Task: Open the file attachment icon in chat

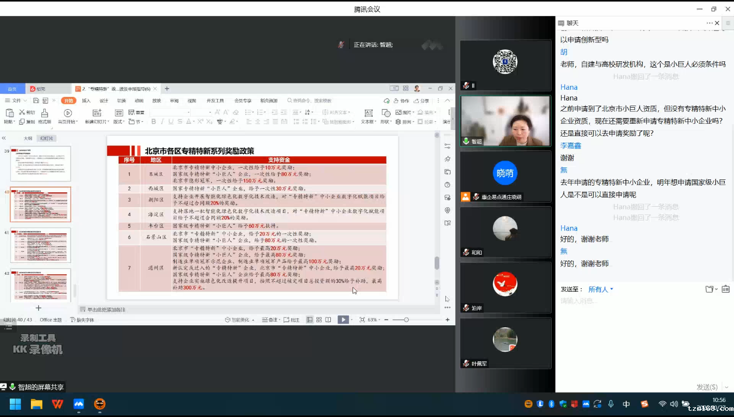Action: pos(710,289)
